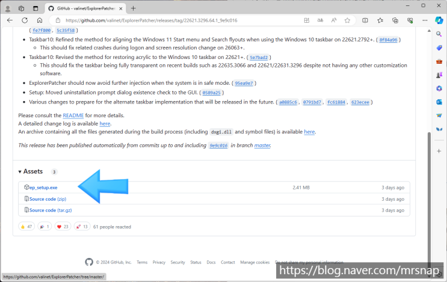The image size is (447, 282).
Task: Go to the browser home page
Action: 40,20
